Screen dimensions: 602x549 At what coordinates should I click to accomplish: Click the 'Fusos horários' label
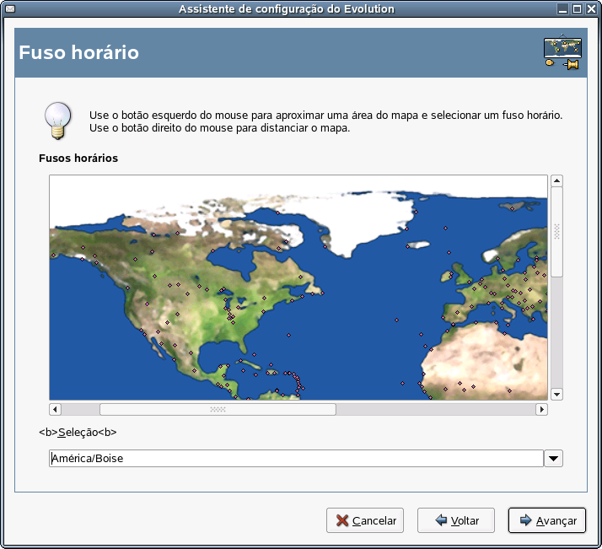point(78,159)
